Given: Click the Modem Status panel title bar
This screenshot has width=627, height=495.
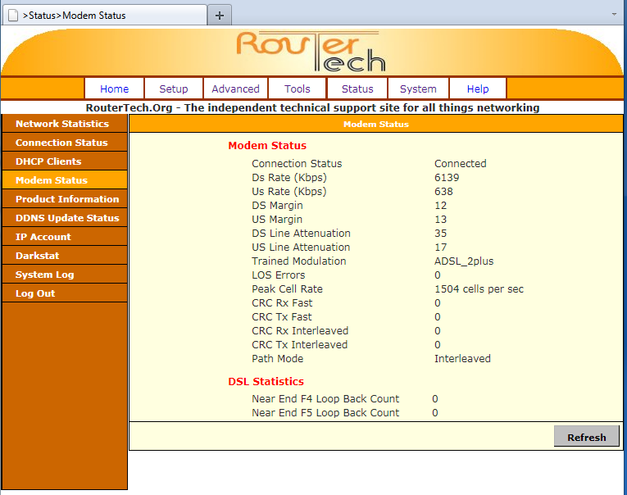Looking at the screenshot, I should 376,124.
